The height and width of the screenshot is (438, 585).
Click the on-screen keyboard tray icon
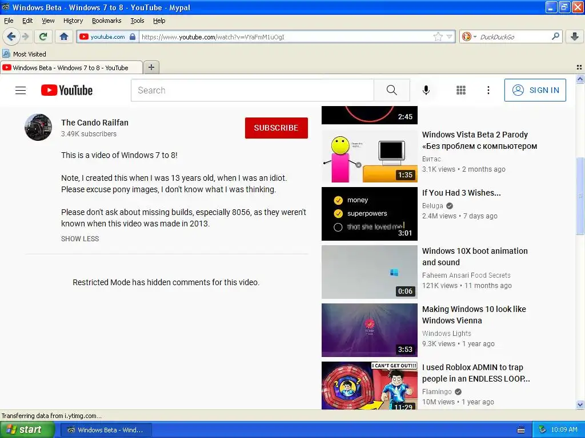(x=521, y=430)
